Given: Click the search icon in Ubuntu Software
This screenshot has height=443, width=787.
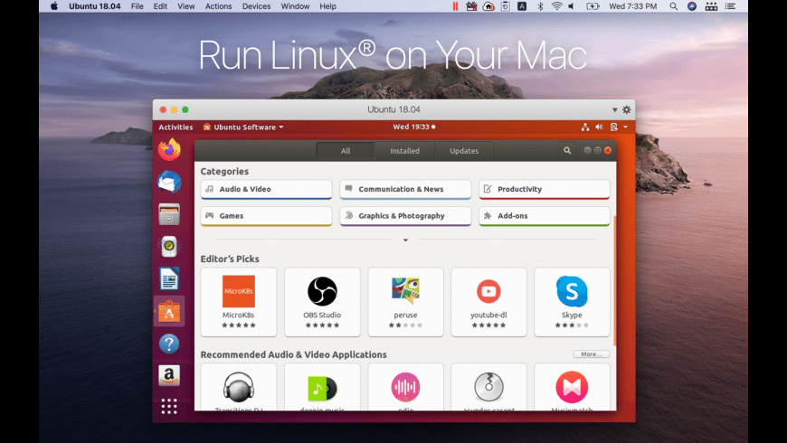Looking at the screenshot, I should [x=567, y=150].
